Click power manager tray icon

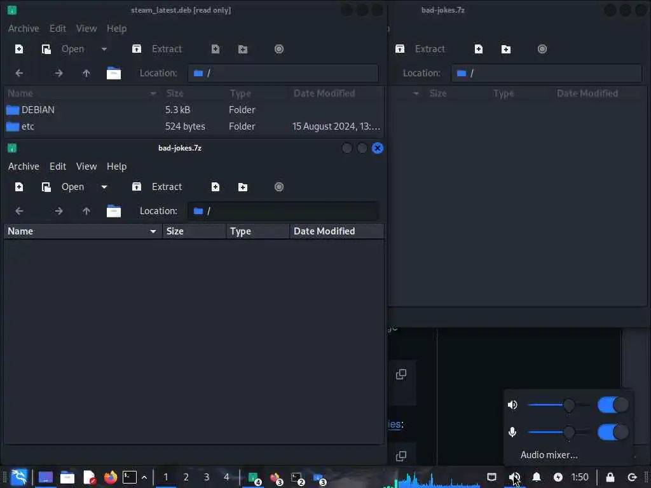pyautogui.click(x=558, y=477)
